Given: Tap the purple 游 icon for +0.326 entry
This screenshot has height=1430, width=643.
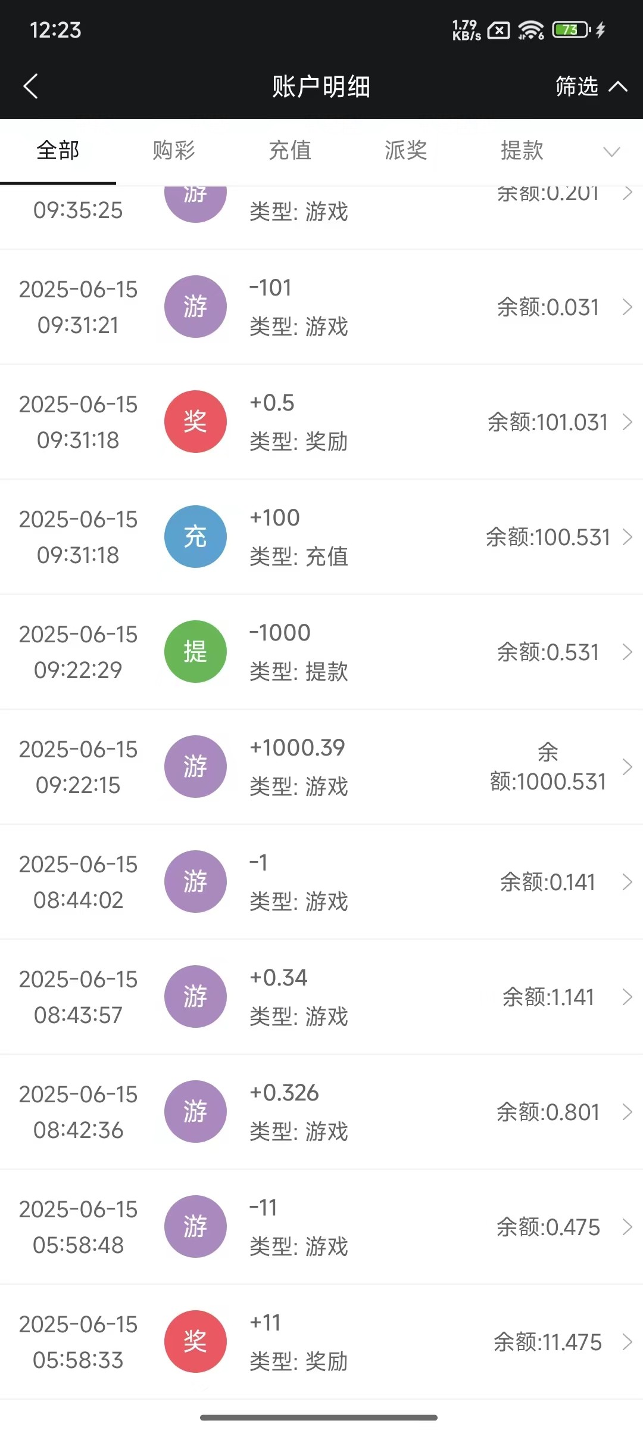Looking at the screenshot, I should 195,1111.
